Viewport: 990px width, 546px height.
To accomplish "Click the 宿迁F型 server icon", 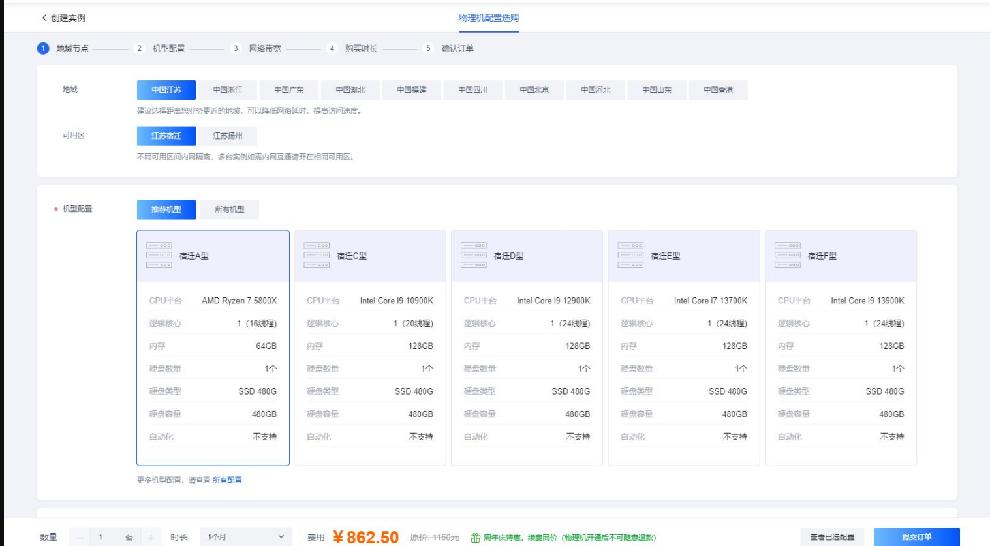I will [x=788, y=255].
